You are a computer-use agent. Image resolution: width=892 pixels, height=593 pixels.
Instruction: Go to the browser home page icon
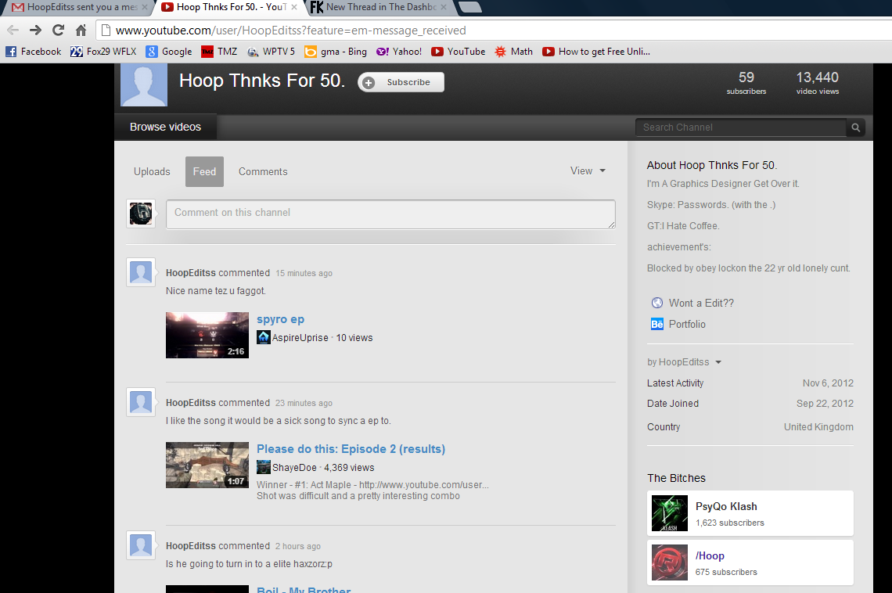[x=81, y=31]
